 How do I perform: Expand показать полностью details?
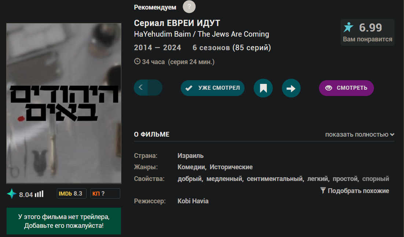[x=360, y=134]
